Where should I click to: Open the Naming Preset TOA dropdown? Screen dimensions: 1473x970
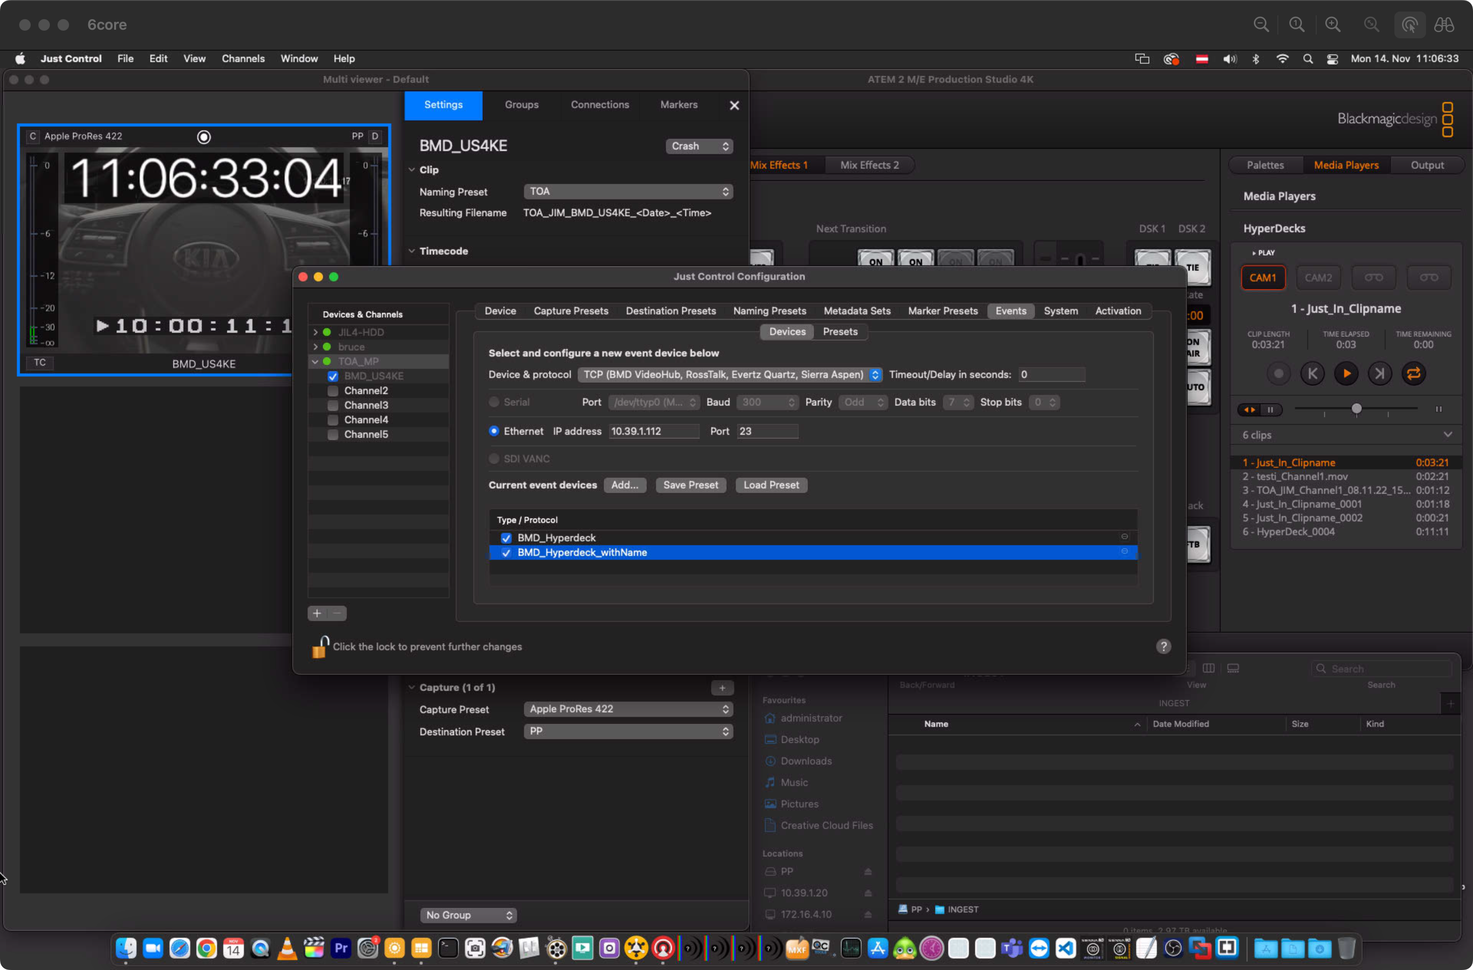(628, 192)
